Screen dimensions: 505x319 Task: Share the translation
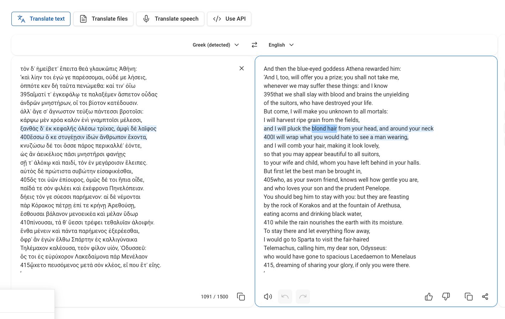[485, 297]
